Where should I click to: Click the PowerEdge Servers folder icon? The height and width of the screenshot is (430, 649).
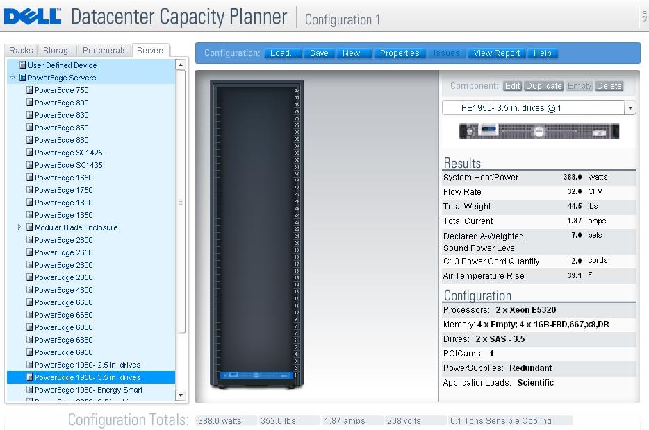point(22,78)
